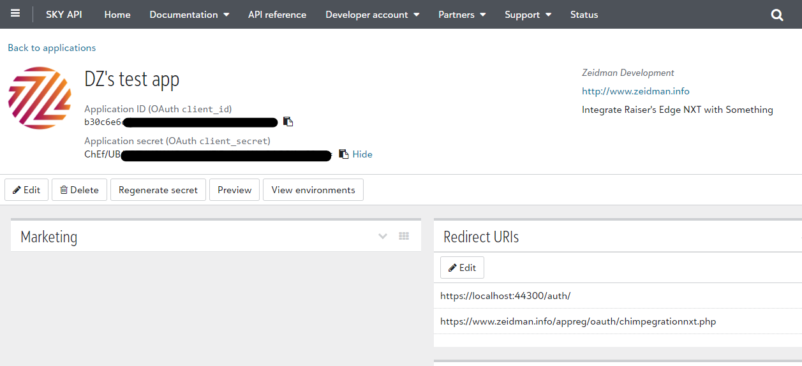
Task: Go to SKY API home brand
Action: pyautogui.click(x=64, y=15)
